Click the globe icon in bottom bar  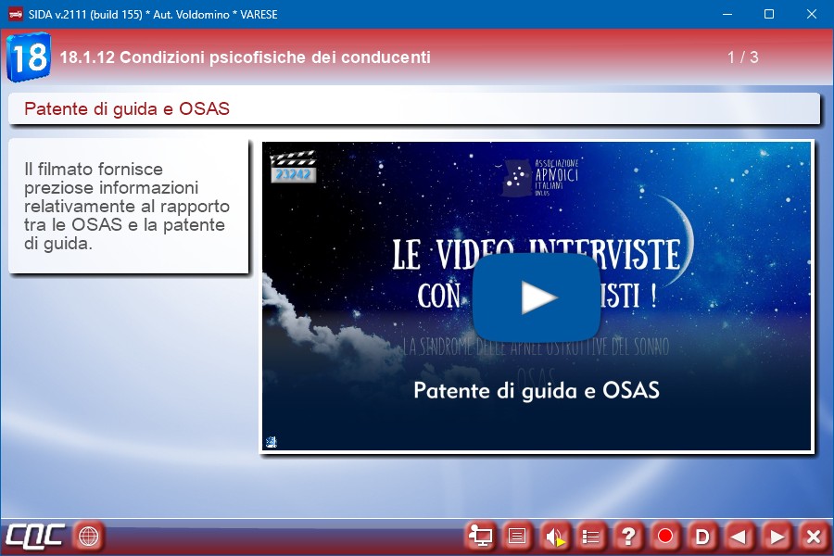[x=88, y=536]
